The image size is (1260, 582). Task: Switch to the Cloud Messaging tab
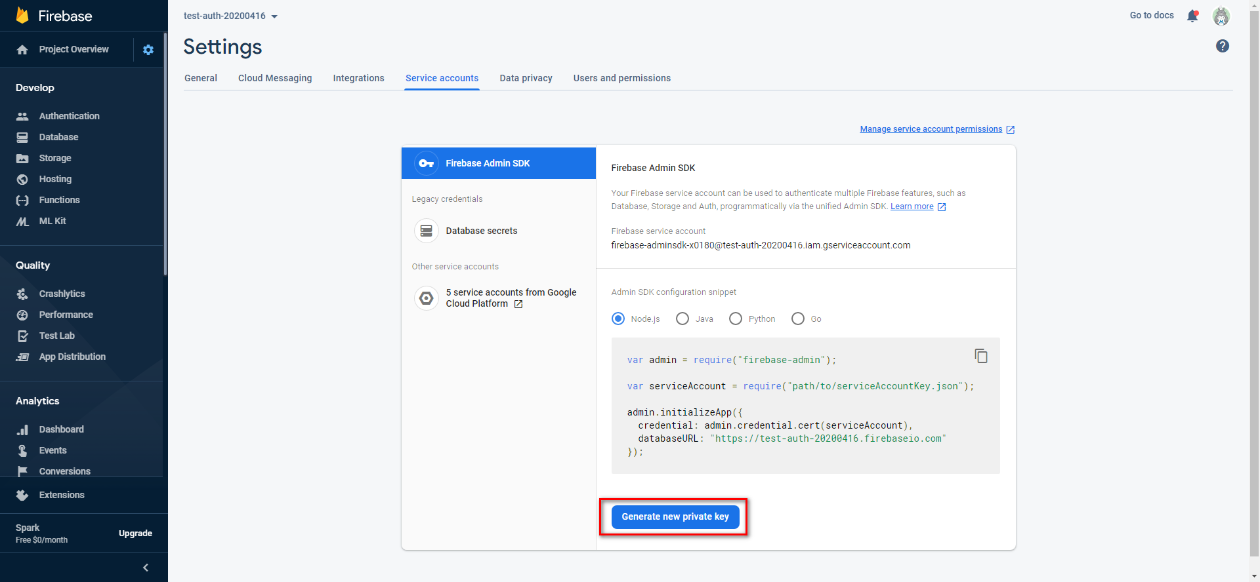point(275,78)
